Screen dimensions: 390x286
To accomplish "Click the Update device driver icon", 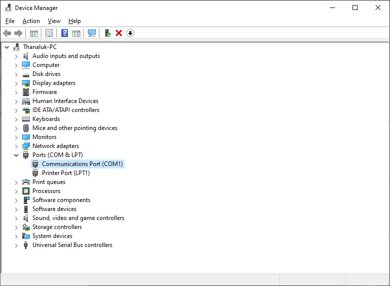I will pyautogui.click(x=107, y=33).
